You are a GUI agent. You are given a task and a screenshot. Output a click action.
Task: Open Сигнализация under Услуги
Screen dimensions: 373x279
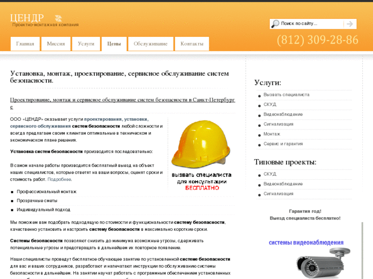point(278,124)
